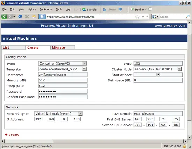This screenshot has width=192, height=149.
Task: Open the www.proxmox.com link
Action: pyautogui.click(x=170, y=26)
